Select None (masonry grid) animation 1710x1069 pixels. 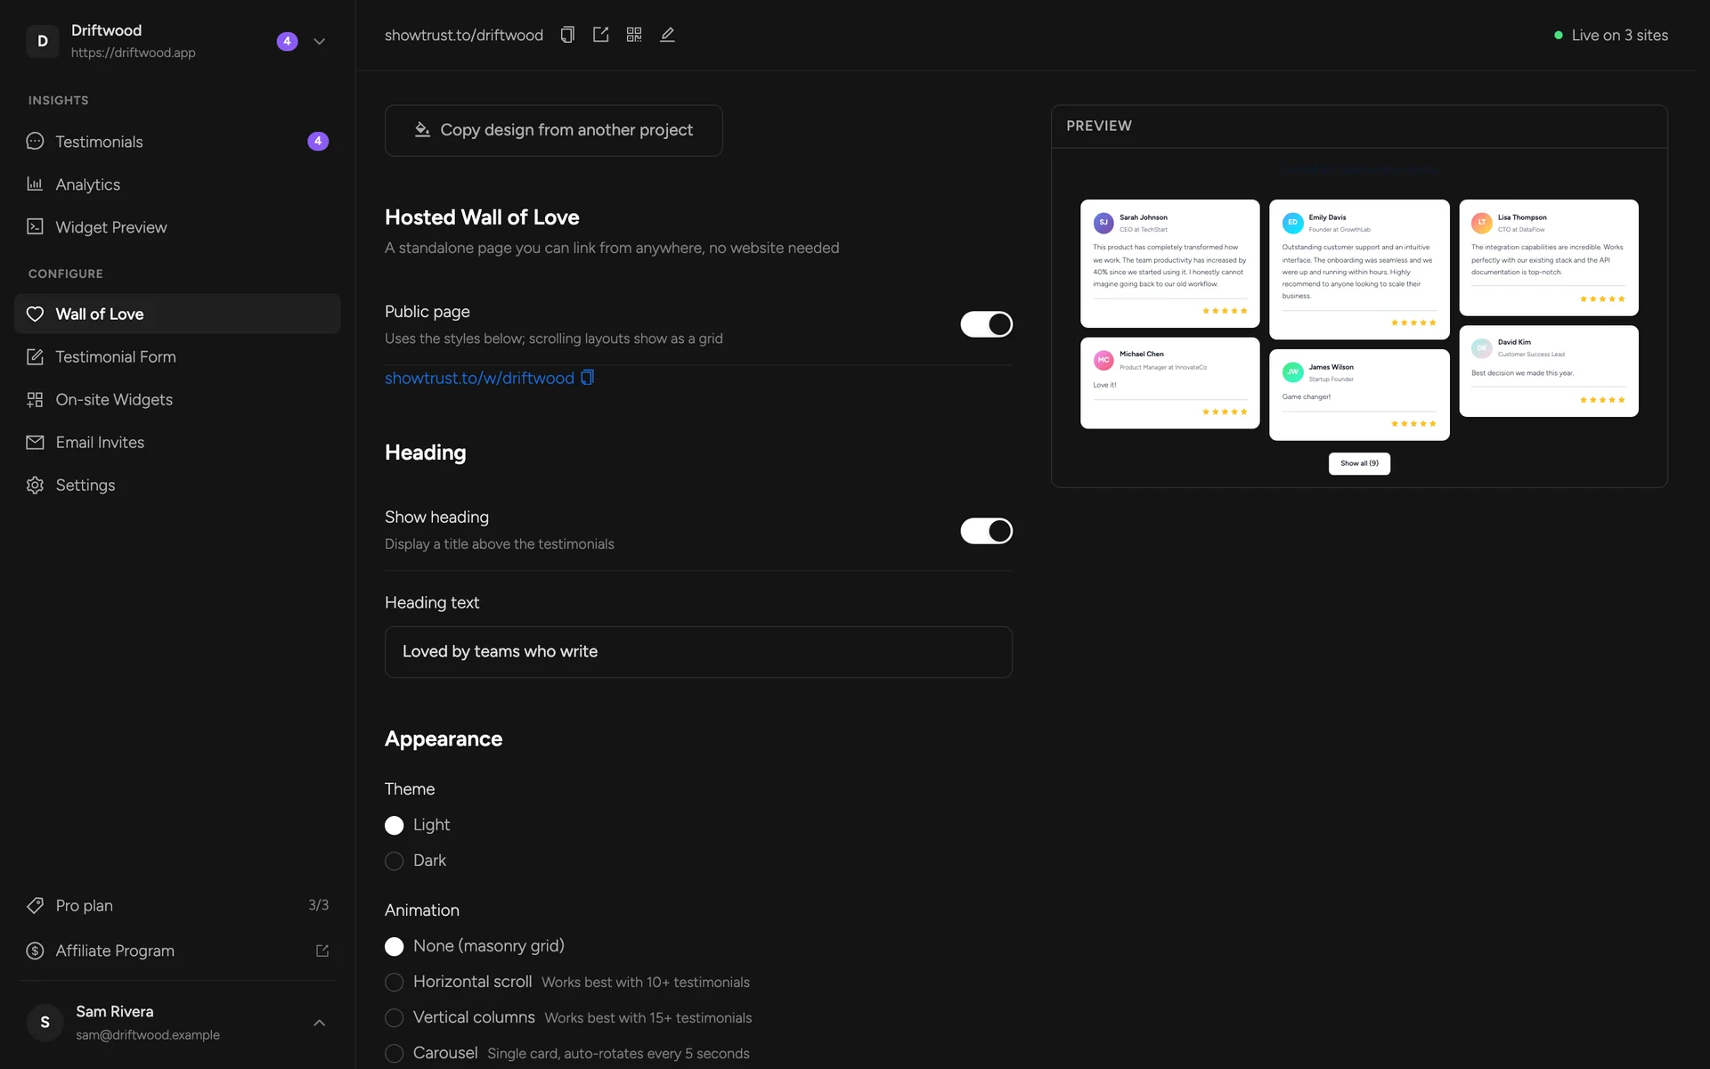[x=394, y=946]
